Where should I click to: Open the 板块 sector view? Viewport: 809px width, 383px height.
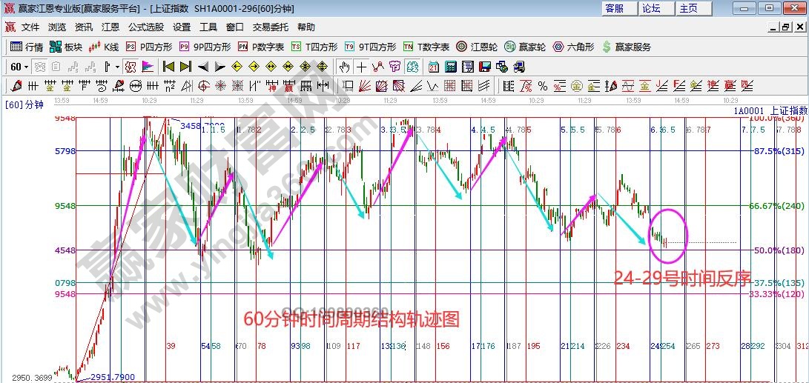[65, 47]
